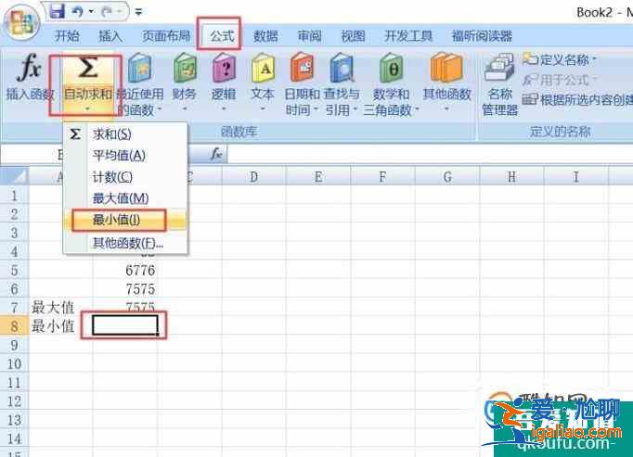The image size is (633, 457).
Task: Choose 最大值(M) from the menu
Action: [125, 198]
